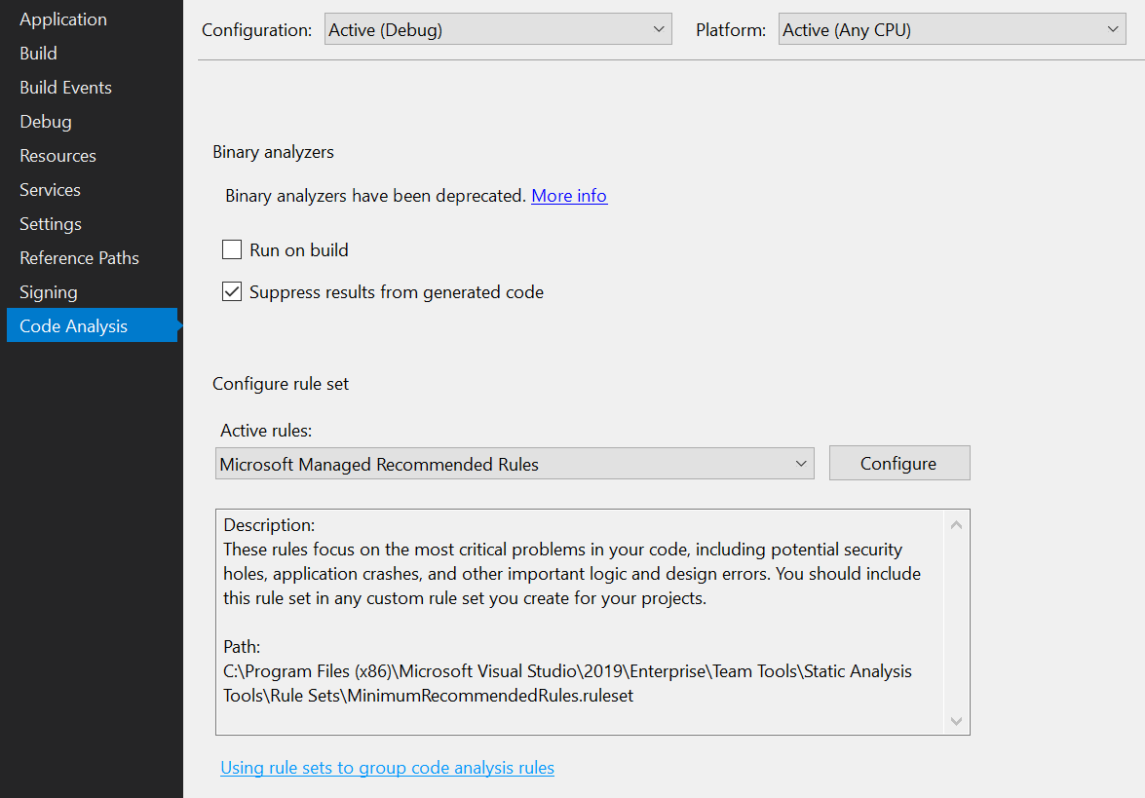Open the Signing properties page
The width and height of the screenshot is (1145, 798).
coord(48,291)
